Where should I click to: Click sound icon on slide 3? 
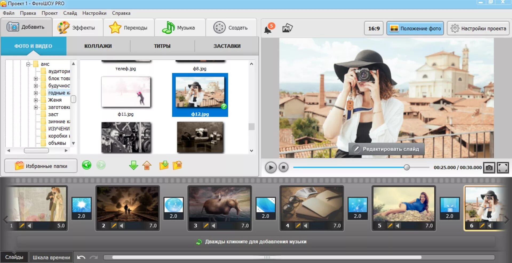coord(214,226)
